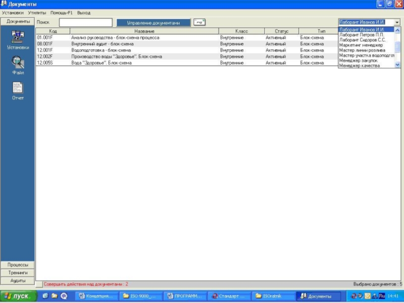Click the Ru language indicator in tray
This screenshot has width=404, height=303.
tap(382, 296)
